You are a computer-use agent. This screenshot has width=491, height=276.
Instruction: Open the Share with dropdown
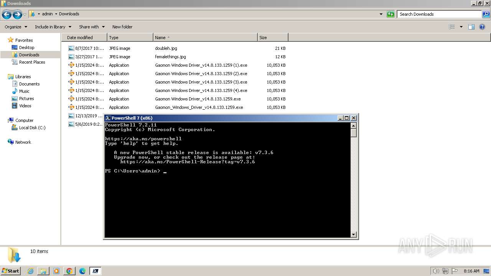click(x=92, y=27)
